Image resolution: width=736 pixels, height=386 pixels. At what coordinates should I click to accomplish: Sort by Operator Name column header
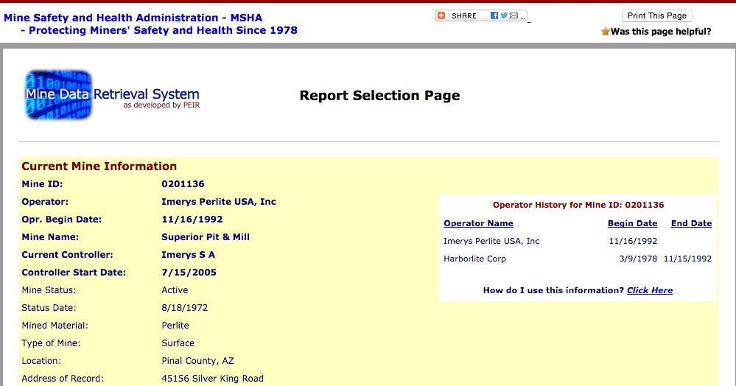click(x=478, y=223)
